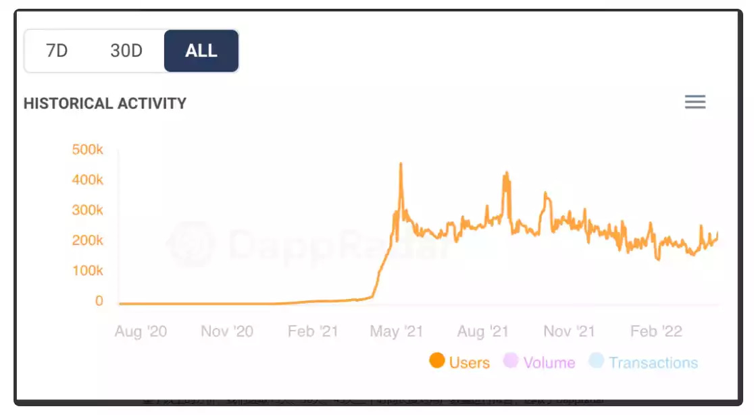This screenshot has width=754, height=415.
Task: Click the Feb '22 x-axis label
Action: click(656, 331)
